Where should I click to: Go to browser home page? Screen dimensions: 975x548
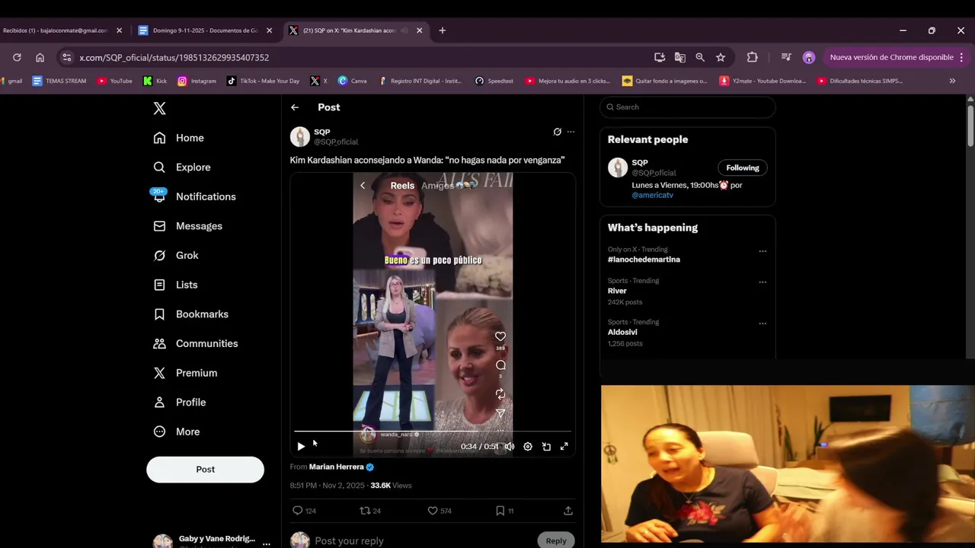point(40,57)
